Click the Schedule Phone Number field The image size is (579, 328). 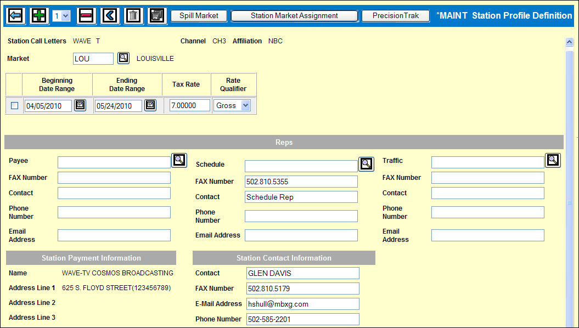click(301, 216)
